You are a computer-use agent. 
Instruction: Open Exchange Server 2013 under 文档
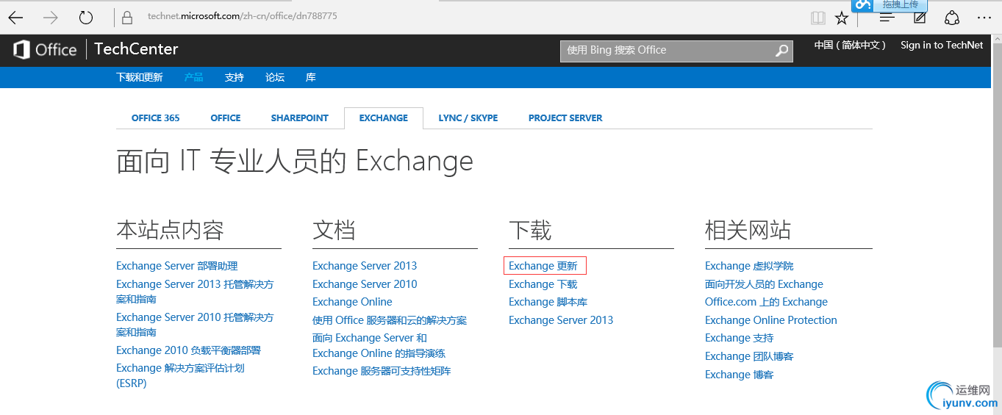[x=365, y=266]
